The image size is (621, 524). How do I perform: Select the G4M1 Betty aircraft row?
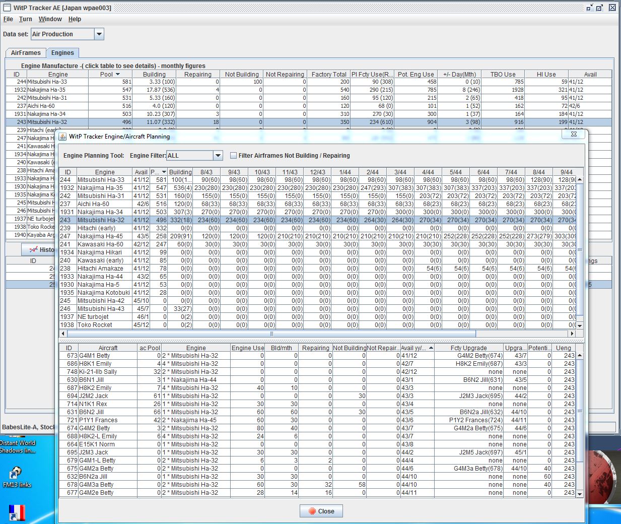click(317, 356)
